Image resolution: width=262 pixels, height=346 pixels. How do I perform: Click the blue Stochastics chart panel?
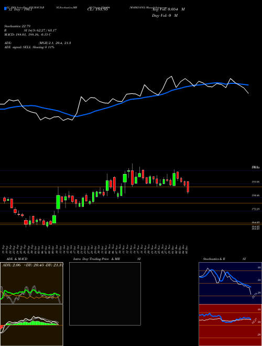tap(230, 283)
